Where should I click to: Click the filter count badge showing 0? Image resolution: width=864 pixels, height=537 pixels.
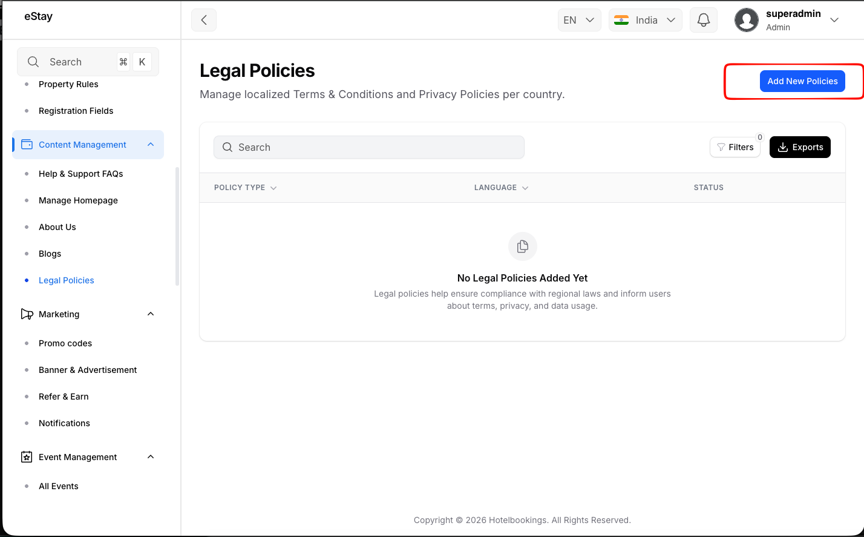[x=760, y=137]
